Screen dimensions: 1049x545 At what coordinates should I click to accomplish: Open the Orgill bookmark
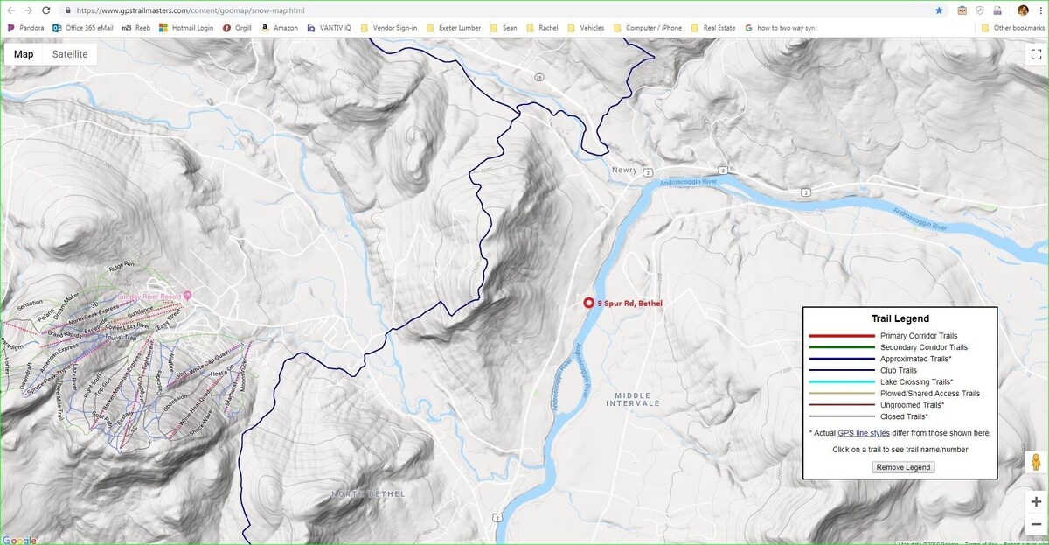click(x=237, y=28)
